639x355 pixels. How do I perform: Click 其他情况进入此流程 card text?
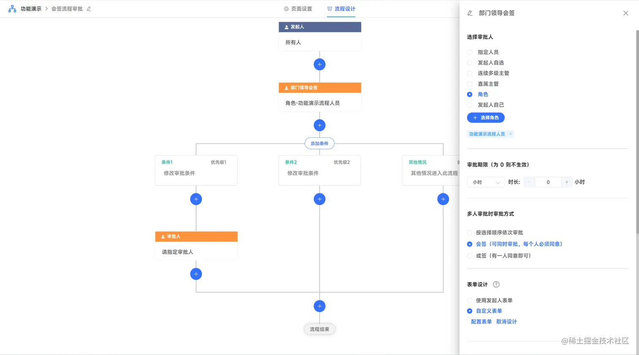coord(434,173)
